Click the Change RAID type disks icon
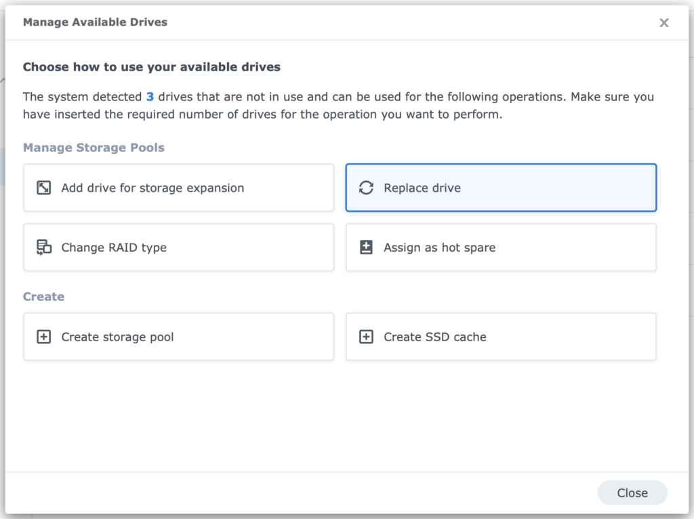 [43, 247]
